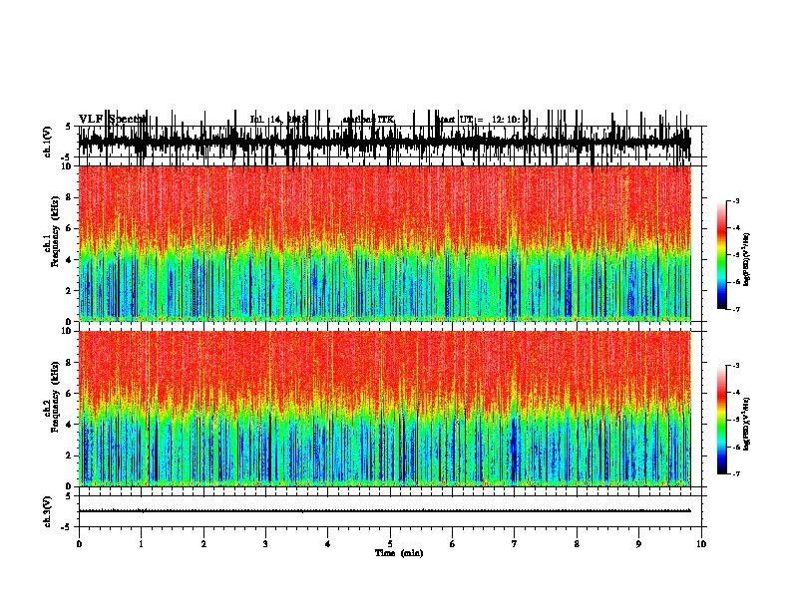The width and height of the screenshot is (790, 610).
Task: Click the "-7" tick on ch.2 colorbar
Action: pyautogui.click(x=736, y=473)
